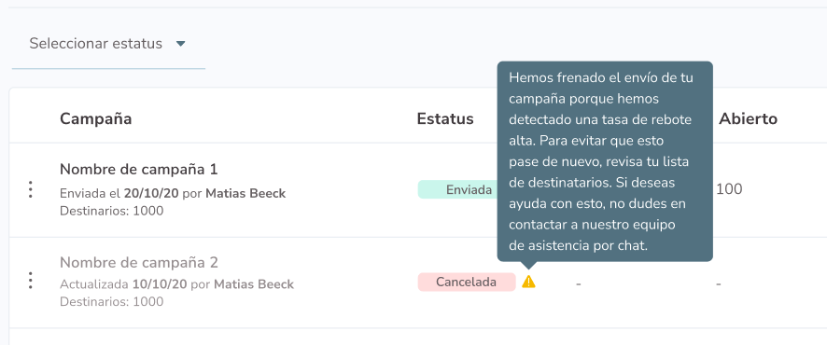Click Destinarios: 1000 under campaña 2
The width and height of the screenshot is (827, 345).
pyautogui.click(x=111, y=302)
